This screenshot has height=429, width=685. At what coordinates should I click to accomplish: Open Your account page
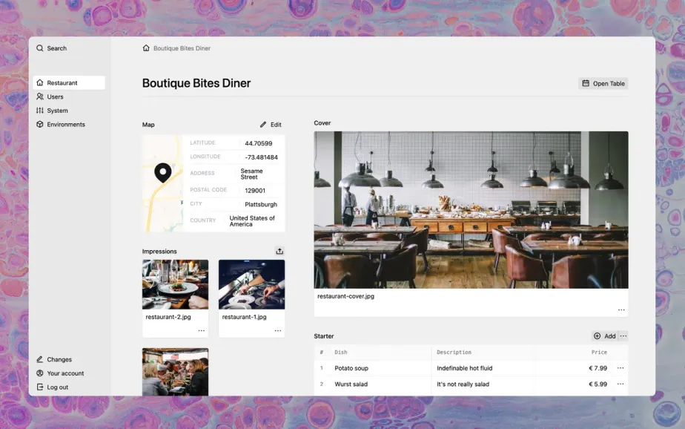pos(65,373)
